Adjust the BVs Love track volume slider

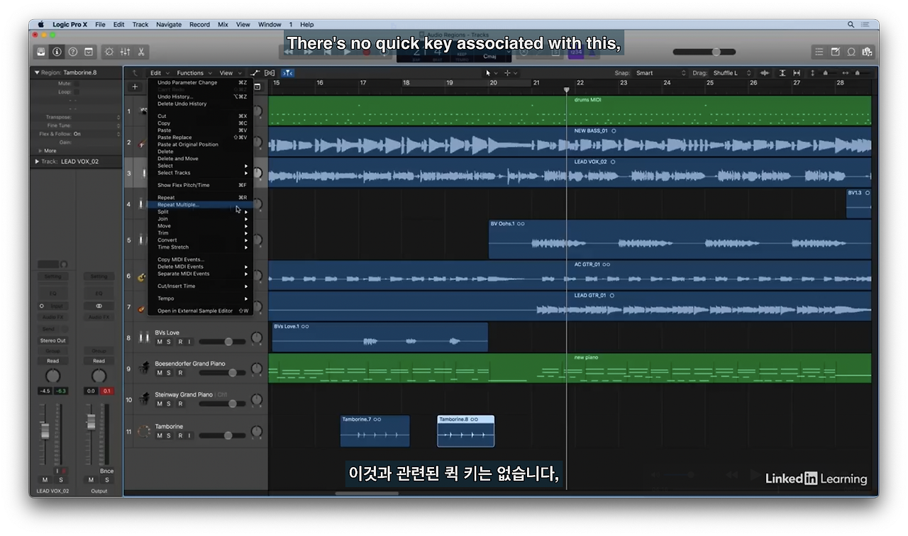pyautogui.click(x=221, y=342)
